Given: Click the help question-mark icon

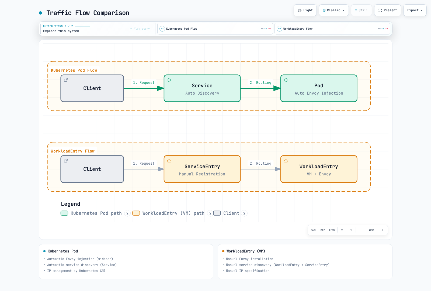Looking at the screenshot, I should [x=351, y=230].
